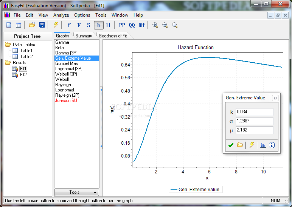Select Rayleigh distribution
Viewport: 292px width, 207px height.
coord(76,85)
